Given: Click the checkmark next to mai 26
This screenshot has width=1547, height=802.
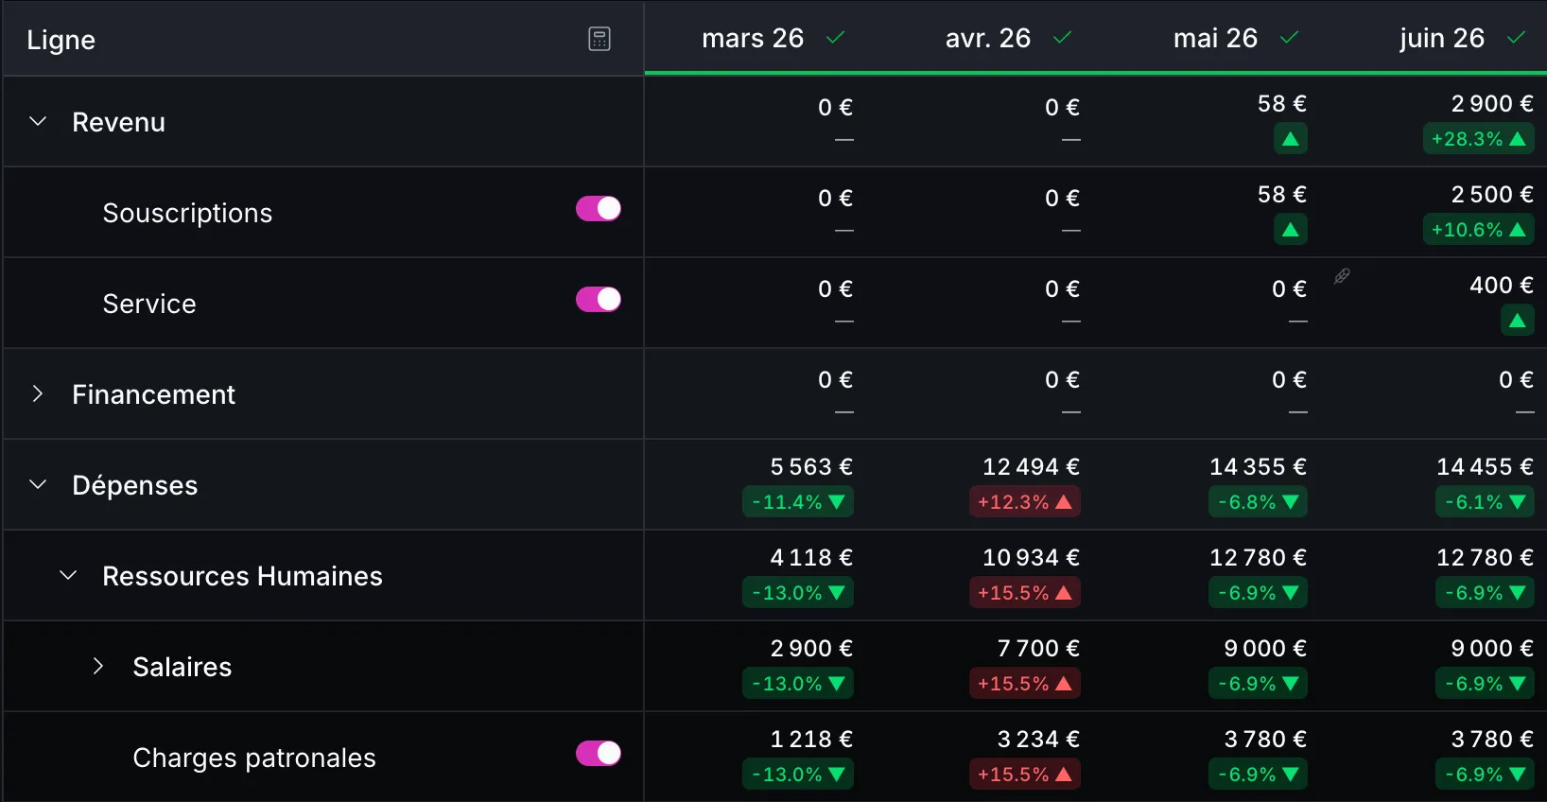Looking at the screenshot, I should 1289,38.
